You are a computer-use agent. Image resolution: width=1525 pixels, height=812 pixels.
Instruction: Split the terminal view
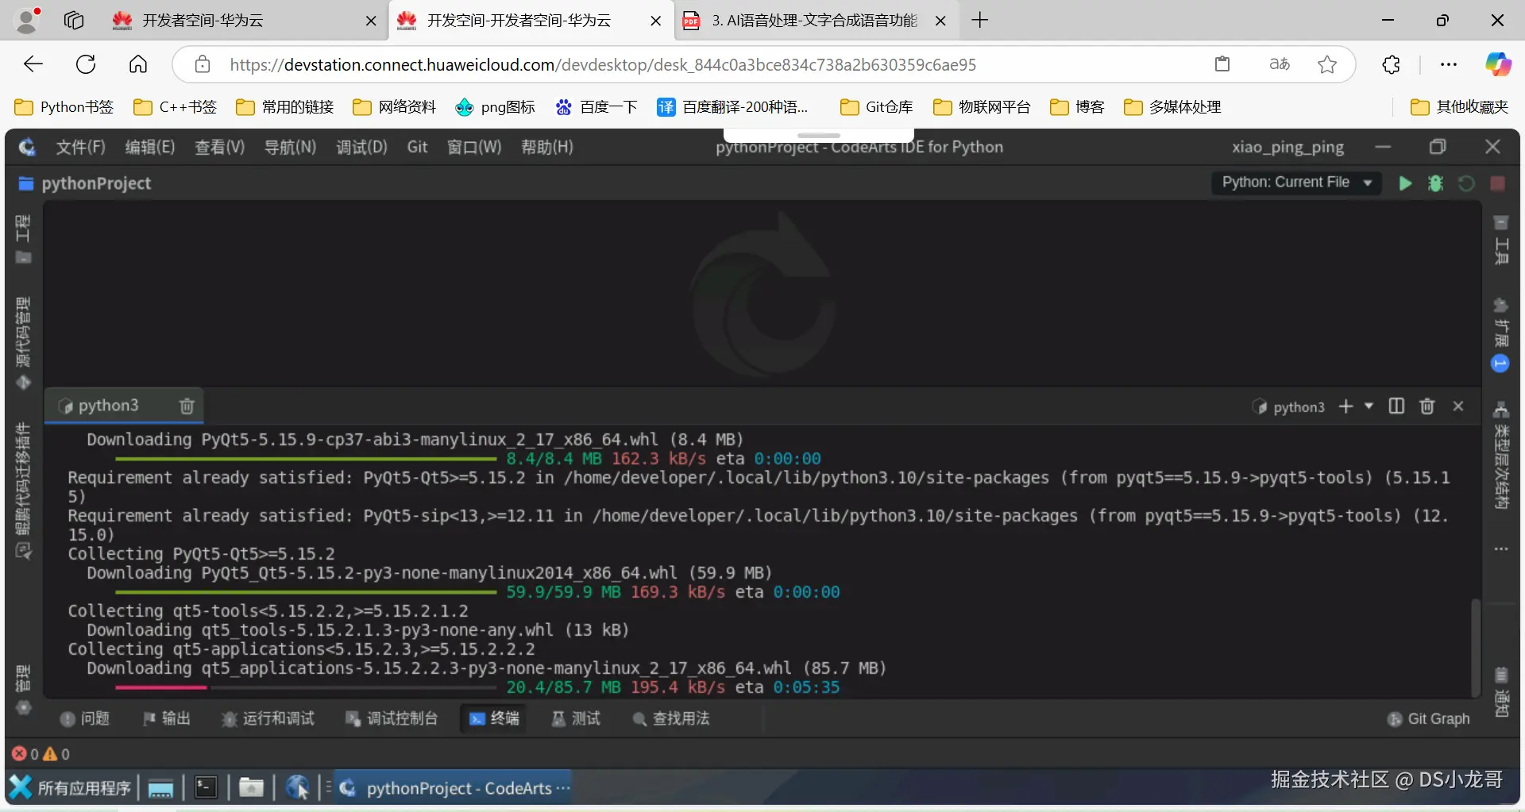click(1396, 406)
